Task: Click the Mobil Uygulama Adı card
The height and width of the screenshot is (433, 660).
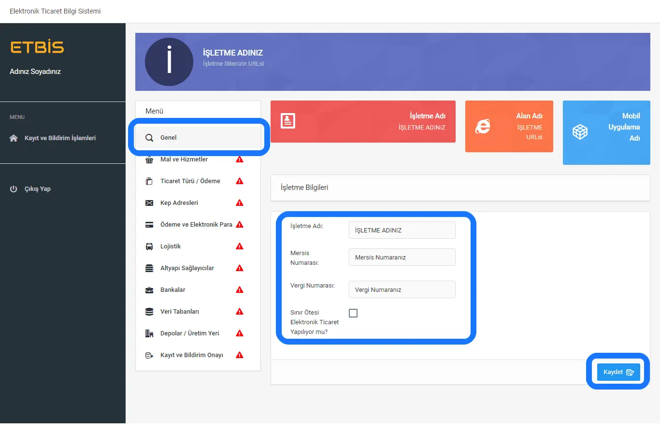Action: coord(606,132)
